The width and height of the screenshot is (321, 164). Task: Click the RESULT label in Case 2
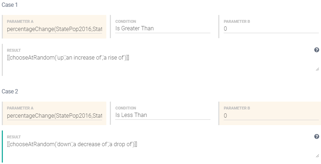[x=14, y=137]
